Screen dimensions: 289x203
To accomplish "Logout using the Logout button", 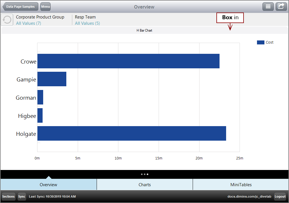I will tap(280, 196).
